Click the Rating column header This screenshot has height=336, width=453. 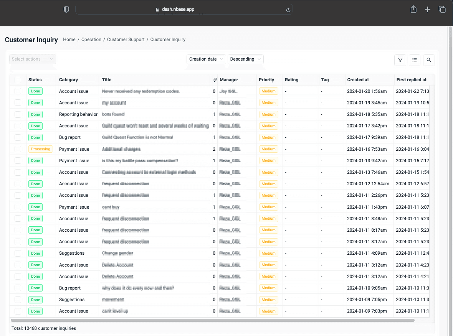pyautogui.click(x=291, y=80)
